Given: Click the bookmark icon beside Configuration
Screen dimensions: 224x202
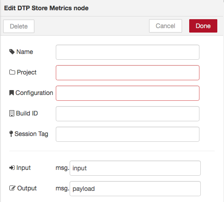Looking at the screenshot, I should (12, 93).
